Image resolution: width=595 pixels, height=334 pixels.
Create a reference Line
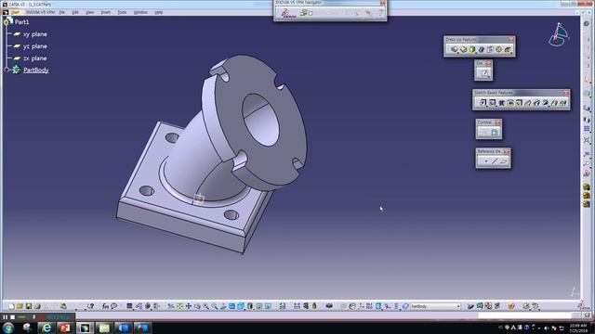tap(495, 161)
